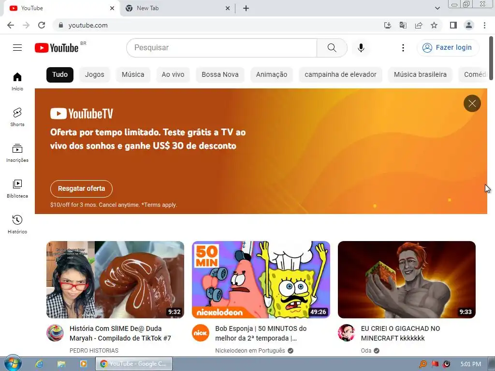Open Histórico in the sidebar
The image size is (495, 371).
pos(17,224)
